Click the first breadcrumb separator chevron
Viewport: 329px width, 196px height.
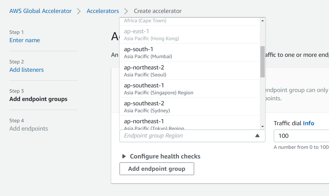pos(79,11)
